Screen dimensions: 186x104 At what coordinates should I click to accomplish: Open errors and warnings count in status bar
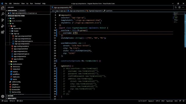click(x=20, y=101)
